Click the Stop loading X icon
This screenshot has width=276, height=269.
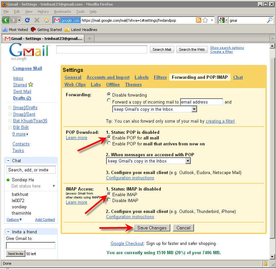37,20
